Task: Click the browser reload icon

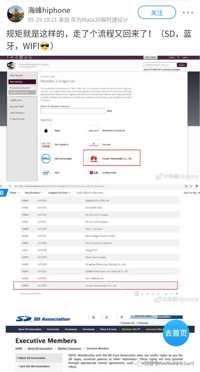Action: 10,186
